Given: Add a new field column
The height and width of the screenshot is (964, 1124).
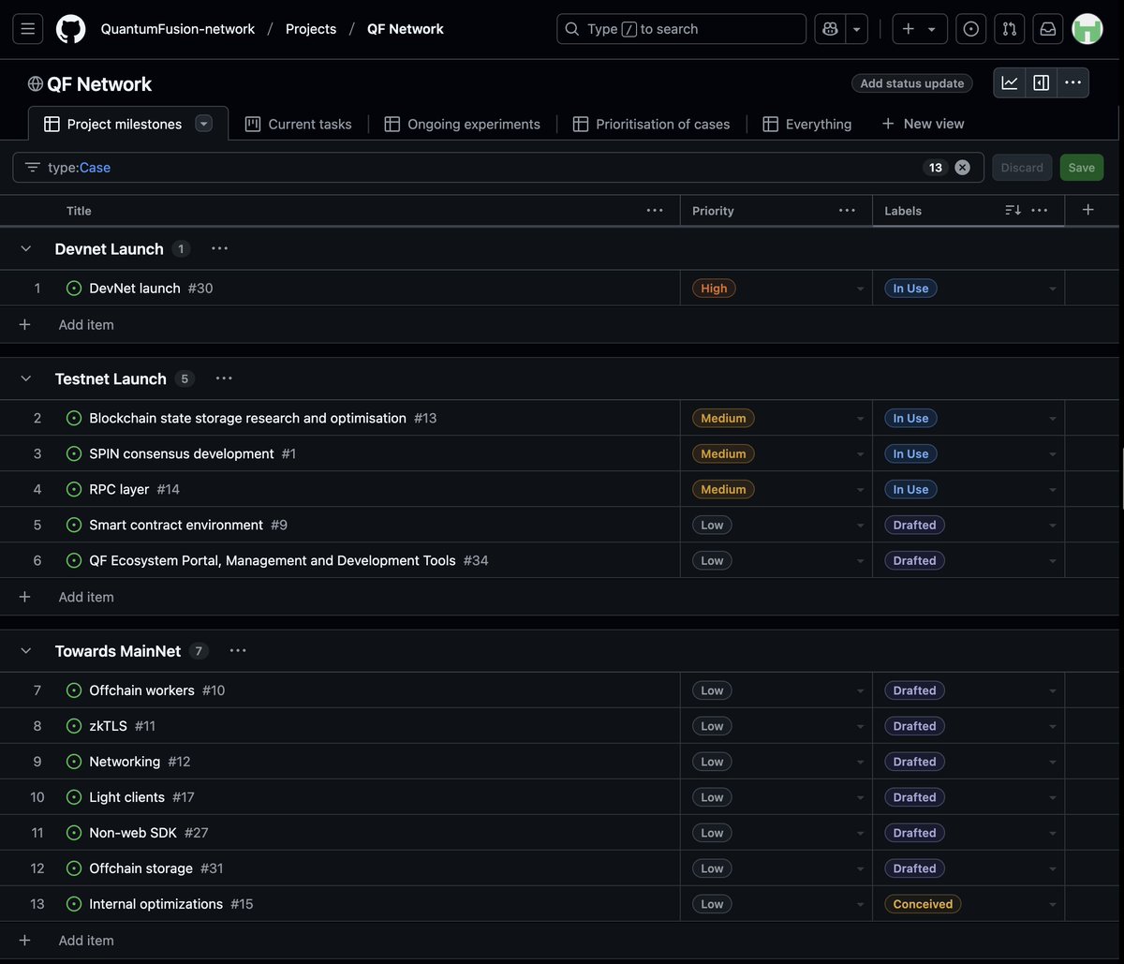Looking at the screenshot, I should 1087,210.
